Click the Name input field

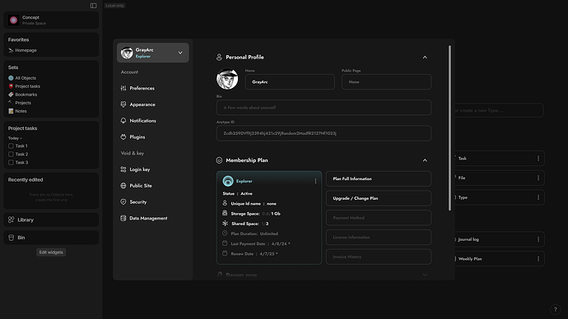pos(290,82)
